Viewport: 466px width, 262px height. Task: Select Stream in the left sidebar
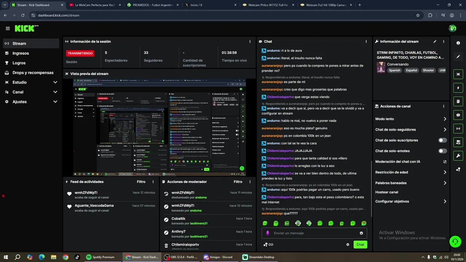[x=31, y=43]
